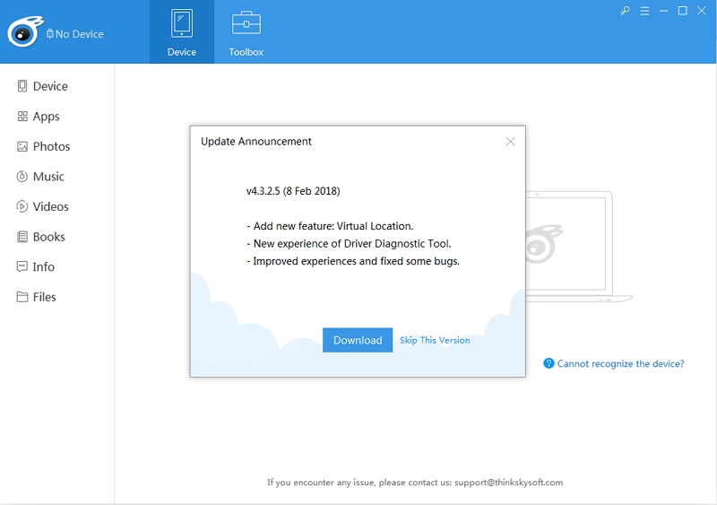Screen dimensions: 717x505
Task: Click the key/registration icon in title bar
Action: [x=625, y=11]
